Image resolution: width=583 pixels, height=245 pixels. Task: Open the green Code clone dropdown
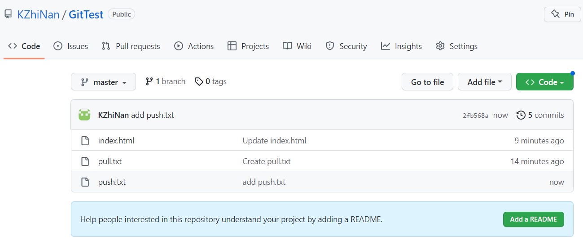tap(545, 82)
